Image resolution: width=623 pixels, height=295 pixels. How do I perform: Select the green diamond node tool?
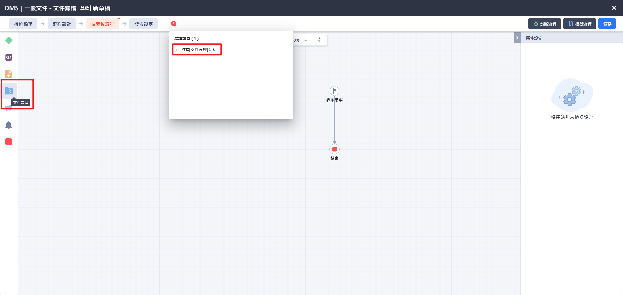[x=9, y=40]
